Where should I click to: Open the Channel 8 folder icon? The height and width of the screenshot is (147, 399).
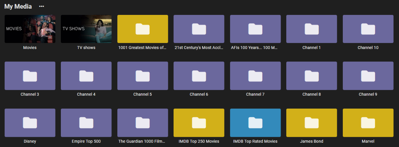pyautogui.click(x=312, y=76)
